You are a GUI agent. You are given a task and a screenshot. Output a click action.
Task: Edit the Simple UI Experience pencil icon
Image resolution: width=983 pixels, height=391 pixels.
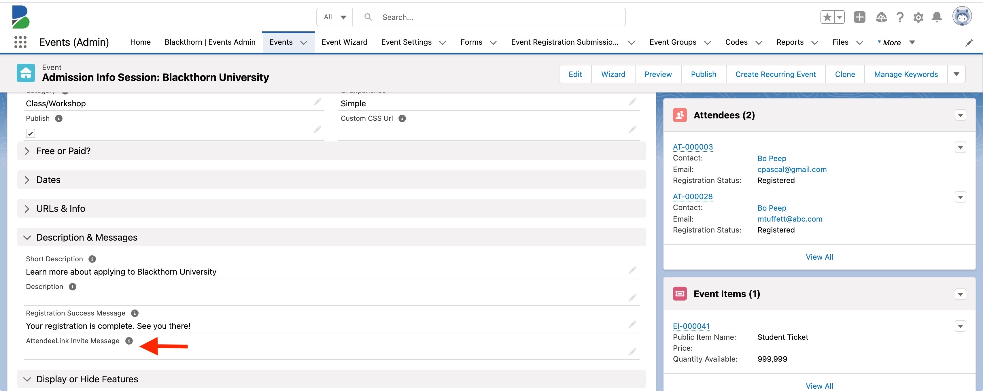(x=632, y=101)
